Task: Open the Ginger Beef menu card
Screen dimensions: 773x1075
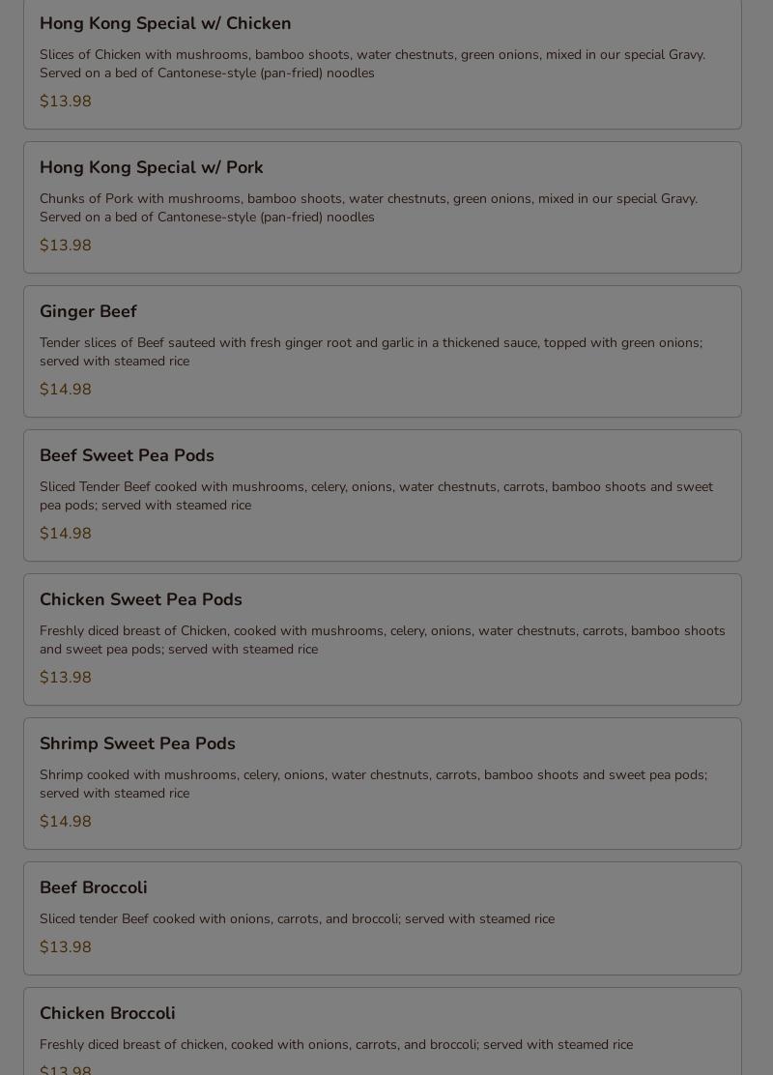Action: (383, 351)
